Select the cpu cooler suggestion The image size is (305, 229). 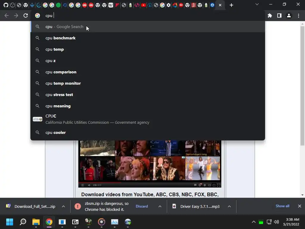(x=148, y=132)
